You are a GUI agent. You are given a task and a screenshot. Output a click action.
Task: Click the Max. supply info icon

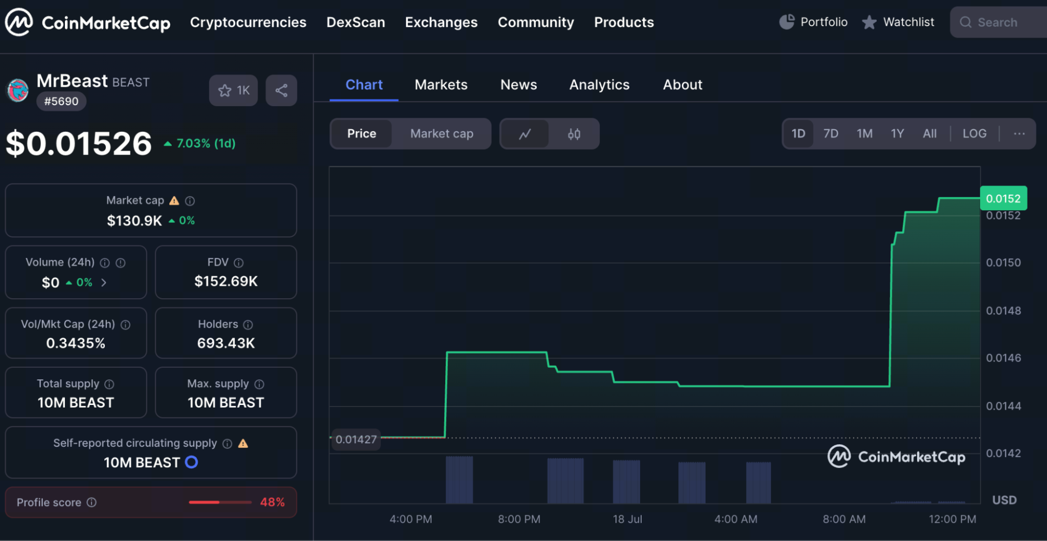click(259, 384)
